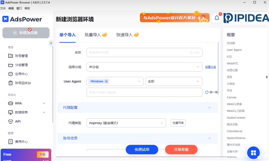Expand the 数据报表 submenu chevron
269x161 pixels.
(44, 112)
